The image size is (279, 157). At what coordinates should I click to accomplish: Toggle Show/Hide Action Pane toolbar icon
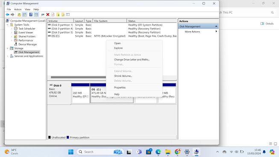point(36,15)
